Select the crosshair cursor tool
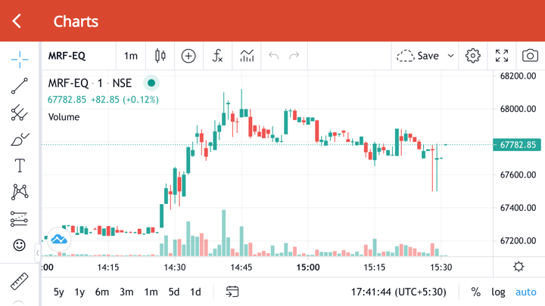Screen dimensions: 545x306 [20, 60]
